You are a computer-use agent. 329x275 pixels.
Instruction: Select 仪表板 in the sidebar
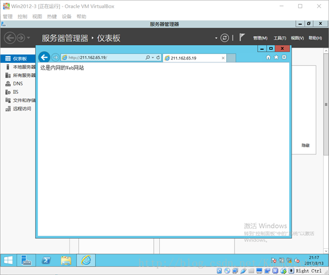[x=18, y=59]
